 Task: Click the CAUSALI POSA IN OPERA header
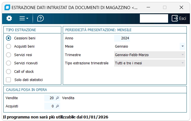coord(27,90)
